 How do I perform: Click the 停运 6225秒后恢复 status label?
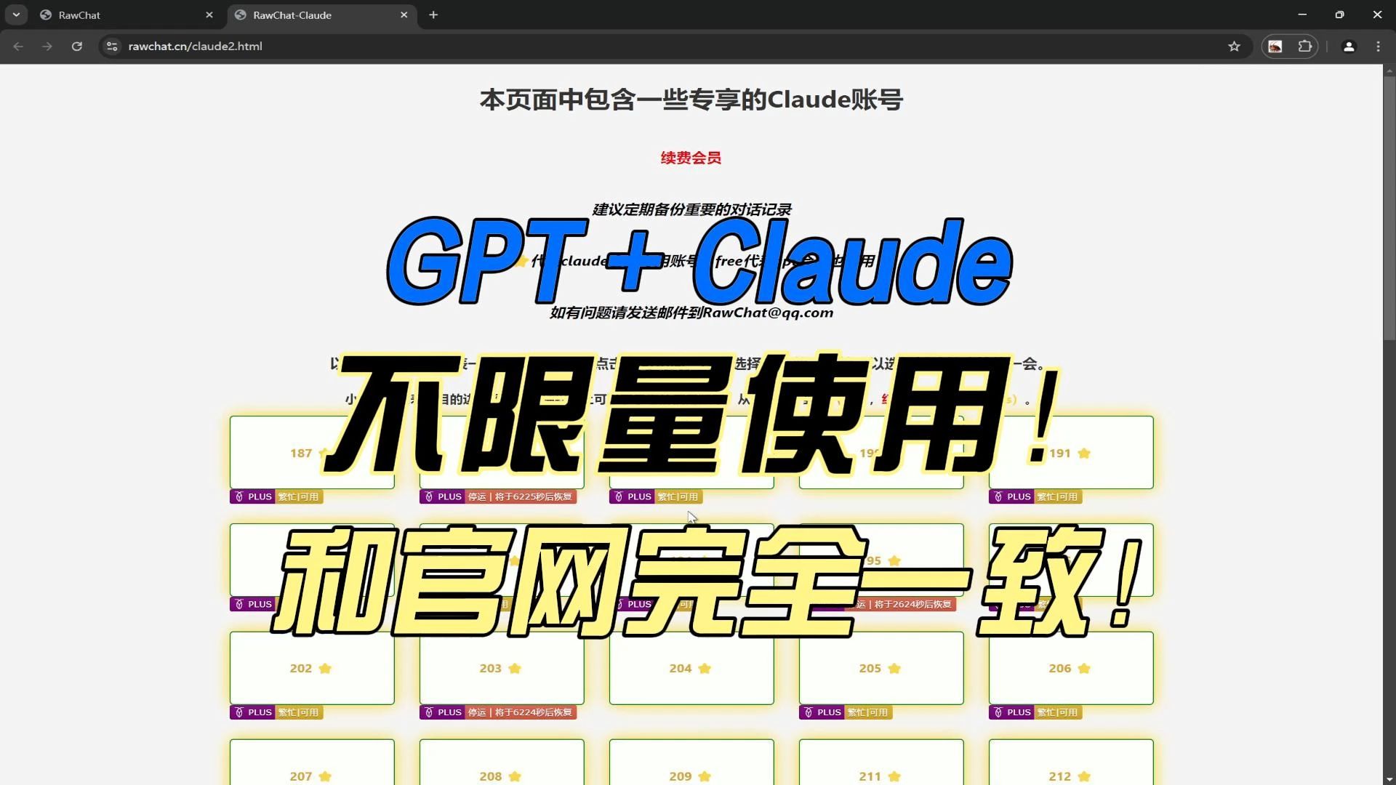point(520,496)
